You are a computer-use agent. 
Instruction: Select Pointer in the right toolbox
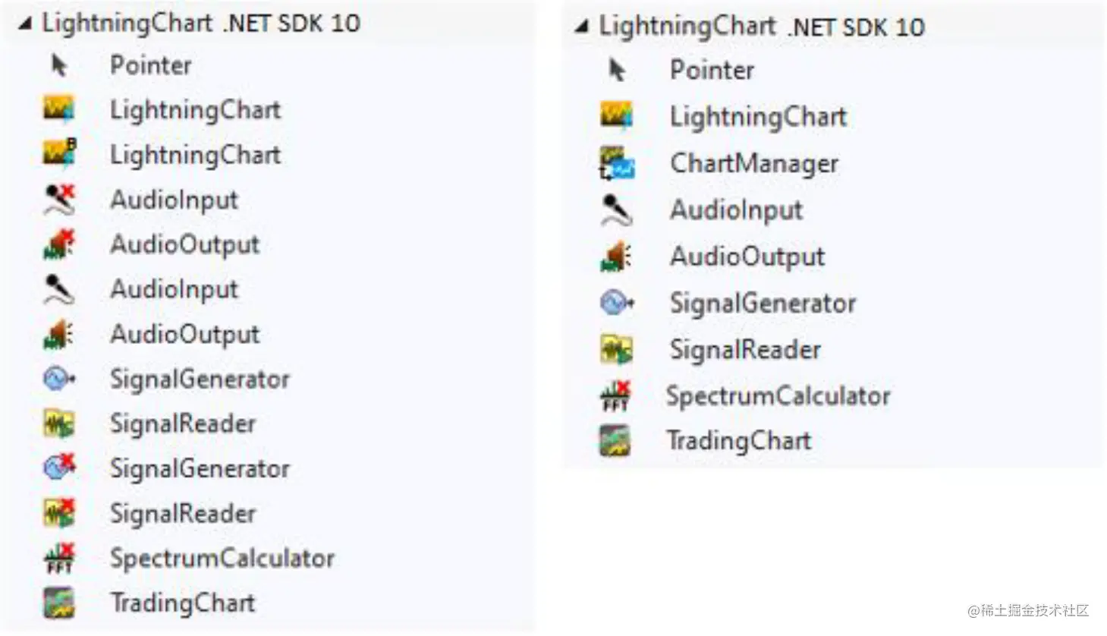coord(711,70)
